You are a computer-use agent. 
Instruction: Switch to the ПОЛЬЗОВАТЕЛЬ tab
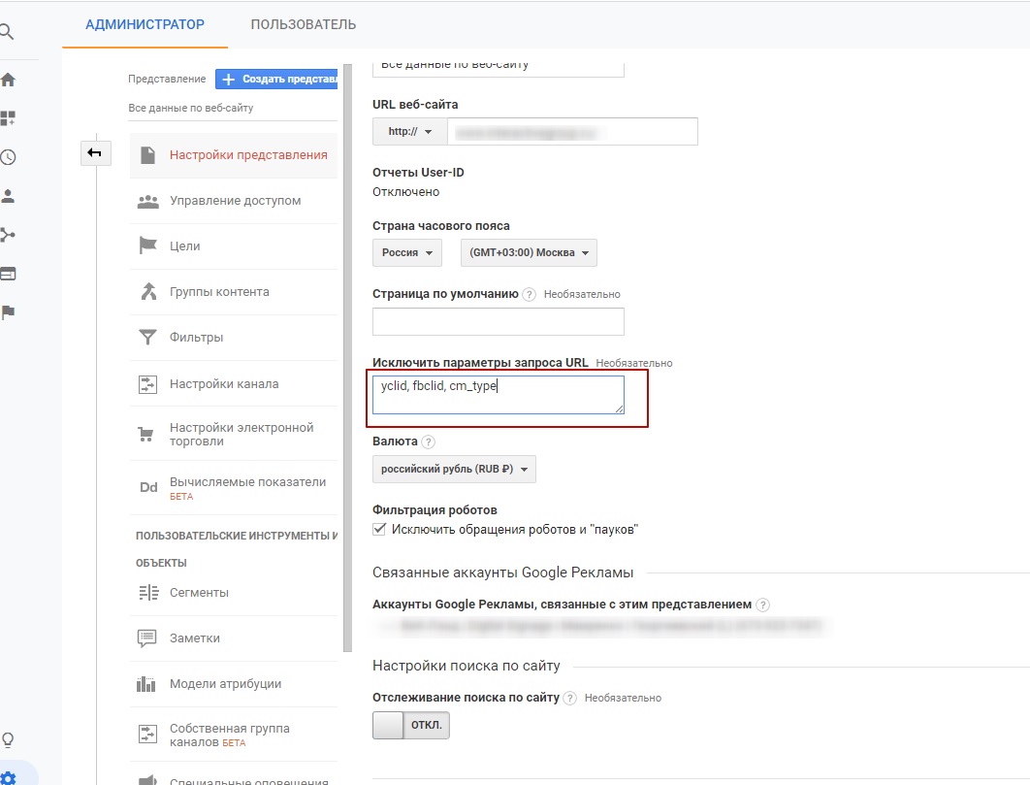[x=304, y=25]
